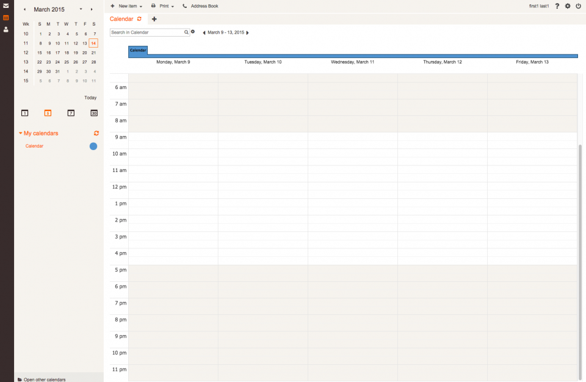The width and height of the screenshot is (586, 382).
Task: Switch to the 30-day month view
Action: [x=93, y=113]
